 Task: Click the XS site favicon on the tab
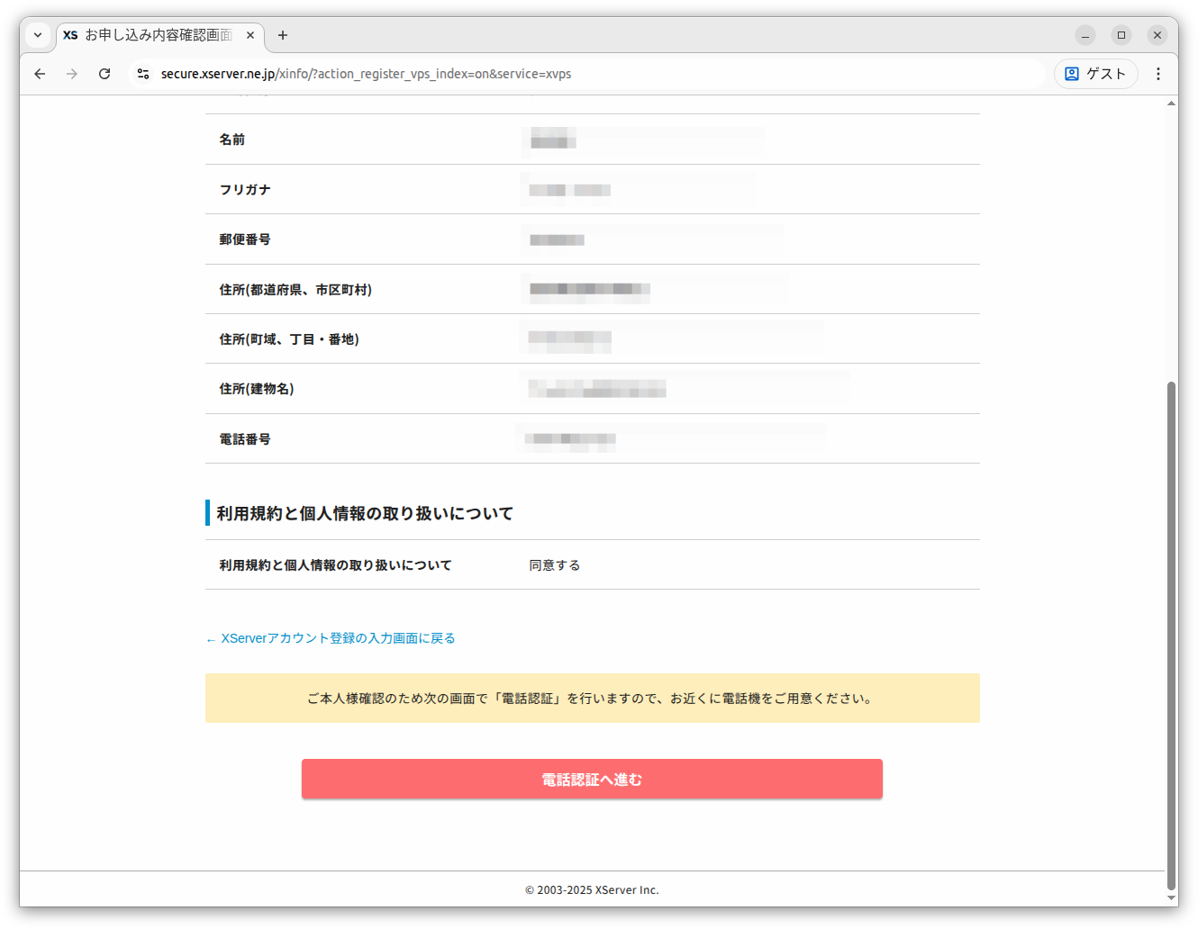(69, 35)
